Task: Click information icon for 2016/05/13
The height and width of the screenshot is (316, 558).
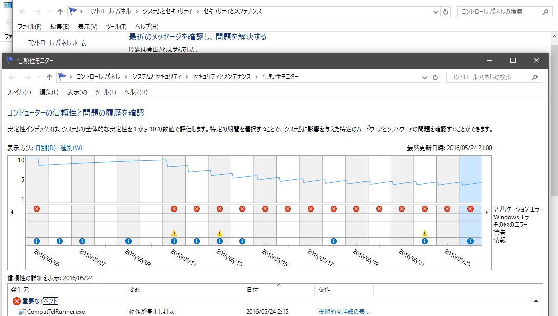Action: pos(220,241)
